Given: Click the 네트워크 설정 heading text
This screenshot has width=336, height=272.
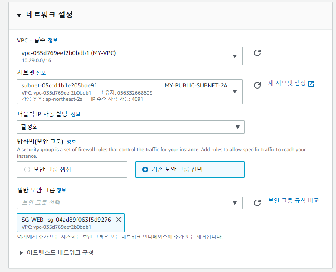Looking at the screenshot, I should (49, 15).
